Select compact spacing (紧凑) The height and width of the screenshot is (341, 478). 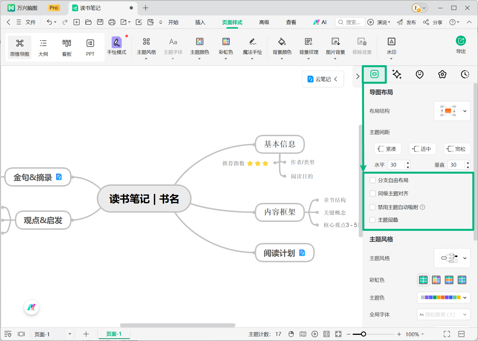tap(388, 149)
